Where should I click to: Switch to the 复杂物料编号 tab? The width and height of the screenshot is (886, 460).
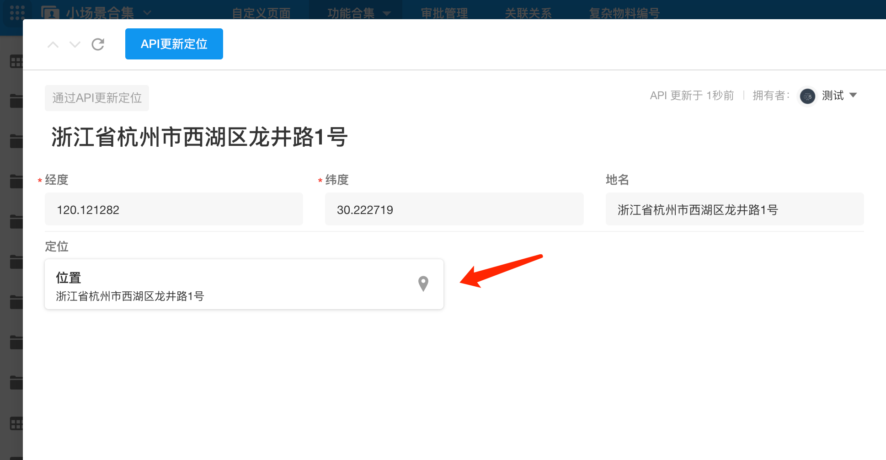tap(624, 13)
